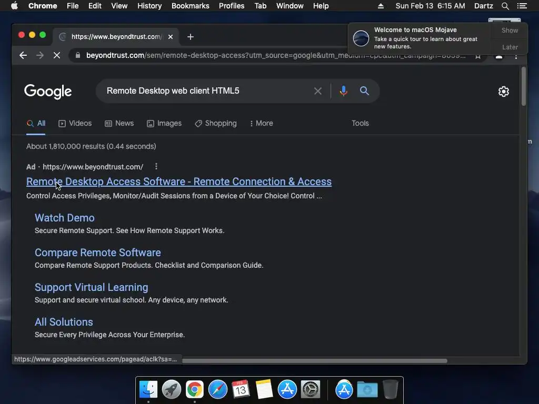Open the File menu
539x404 pixels.
(x=73, y=6)
